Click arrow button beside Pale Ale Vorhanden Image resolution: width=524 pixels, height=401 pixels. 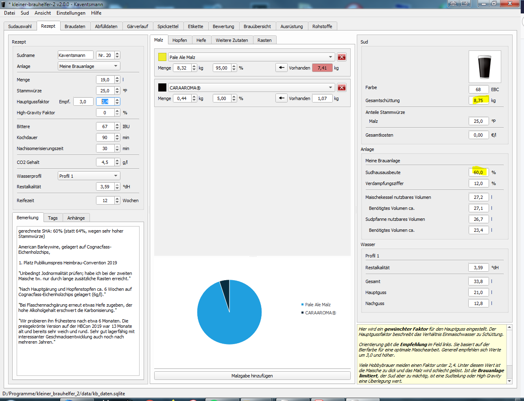click(281, 68)
